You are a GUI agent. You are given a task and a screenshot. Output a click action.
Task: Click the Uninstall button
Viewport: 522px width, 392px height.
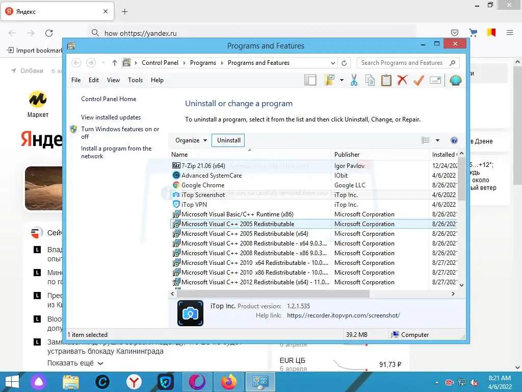229,140
